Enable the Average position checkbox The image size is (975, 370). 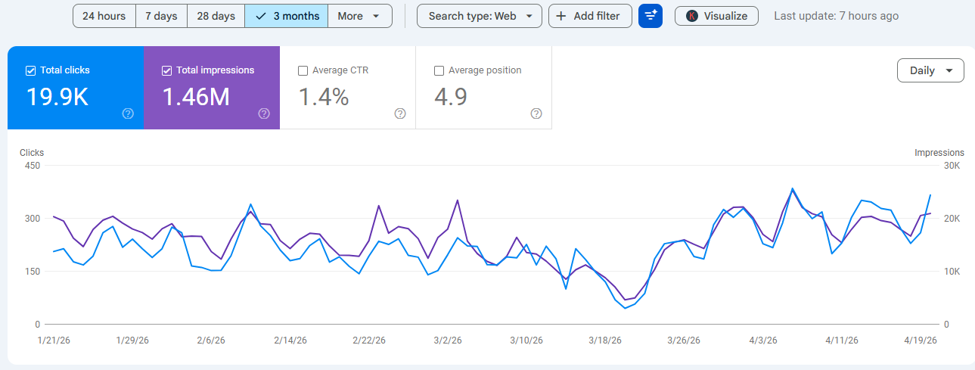click(439, 70)
